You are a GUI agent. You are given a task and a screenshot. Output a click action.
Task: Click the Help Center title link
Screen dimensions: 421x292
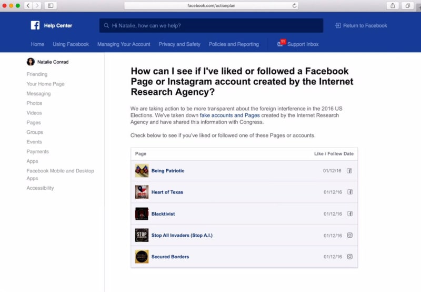coord(58,25)
